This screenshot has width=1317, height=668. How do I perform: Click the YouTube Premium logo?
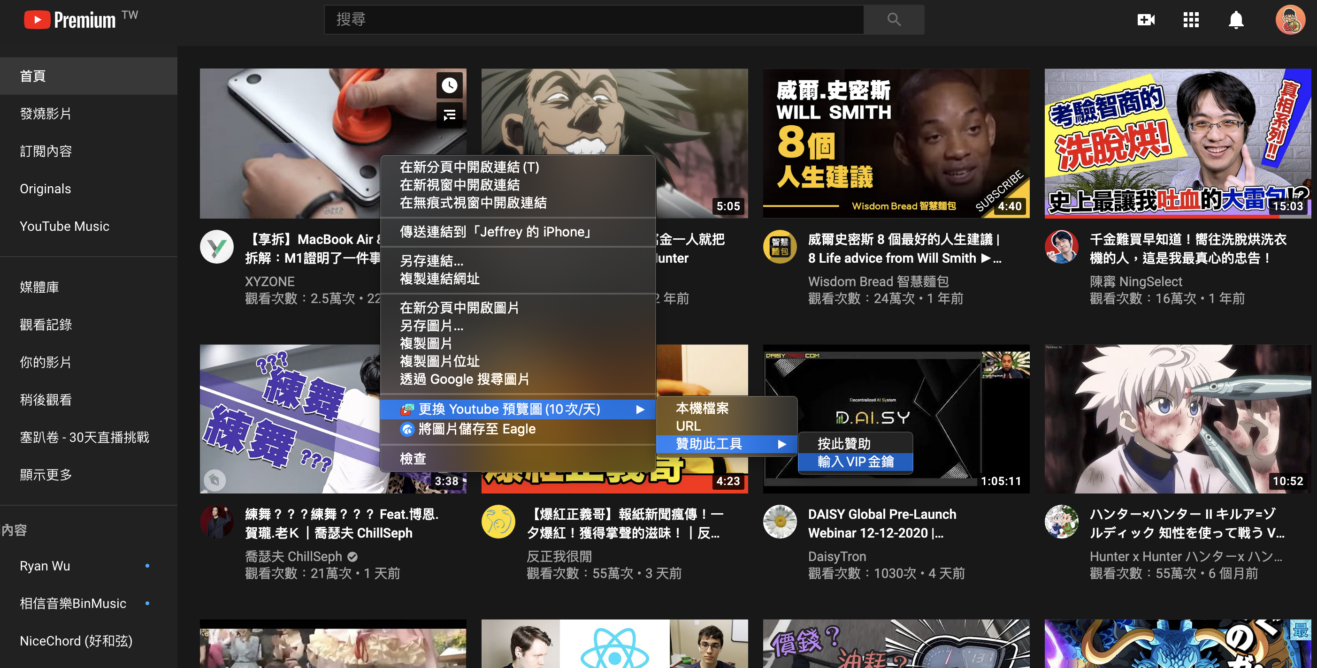point(70,19)
